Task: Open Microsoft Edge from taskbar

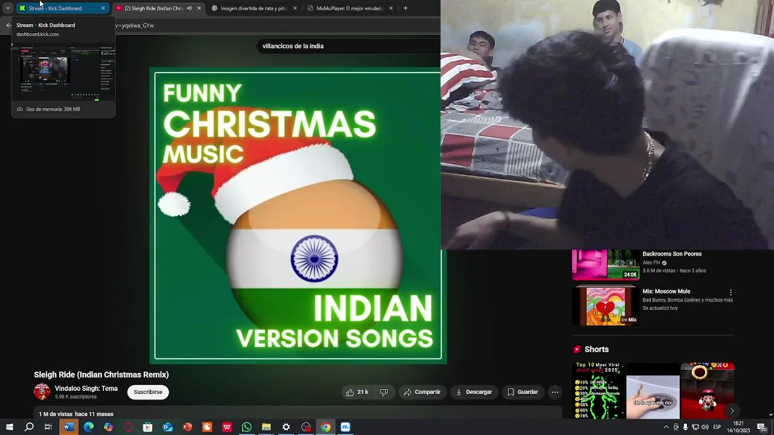Action: click(x=88, y=427)
